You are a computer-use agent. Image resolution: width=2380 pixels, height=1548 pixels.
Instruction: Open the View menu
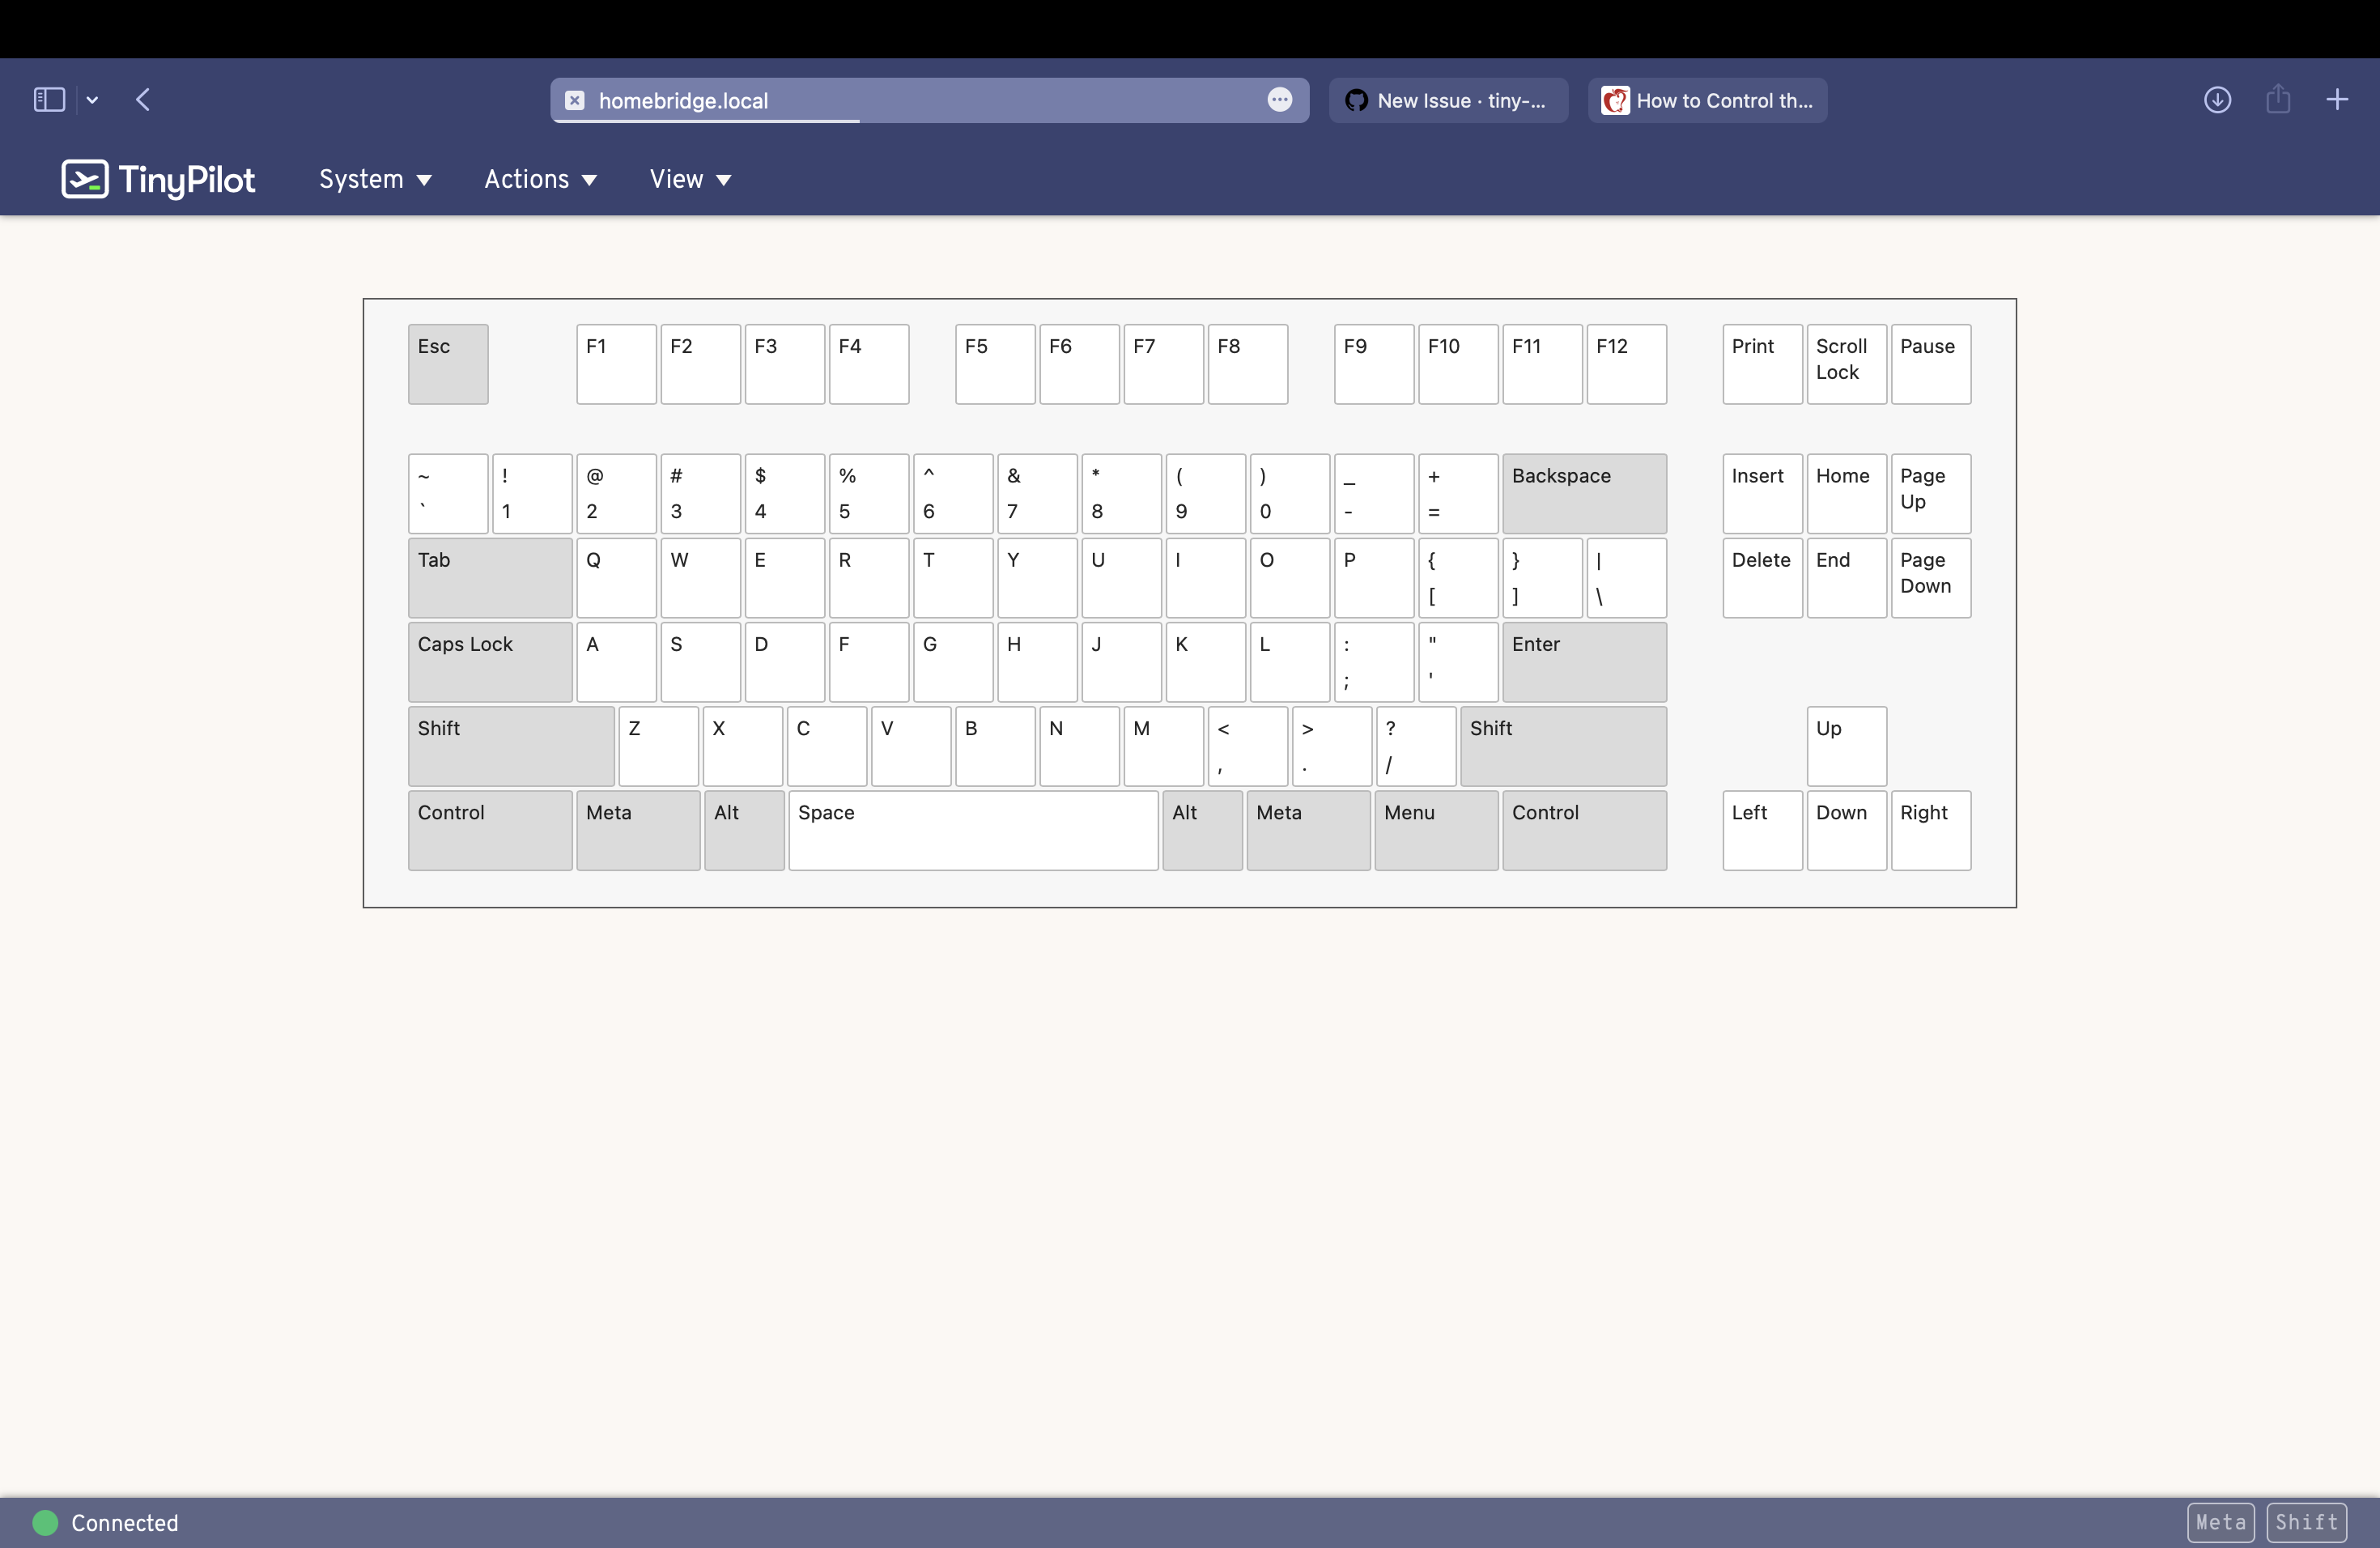pyautogui.click(x=690, y=180)
